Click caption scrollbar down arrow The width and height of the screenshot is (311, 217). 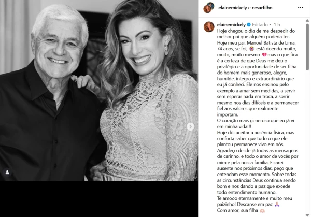[x=307, y=215]
